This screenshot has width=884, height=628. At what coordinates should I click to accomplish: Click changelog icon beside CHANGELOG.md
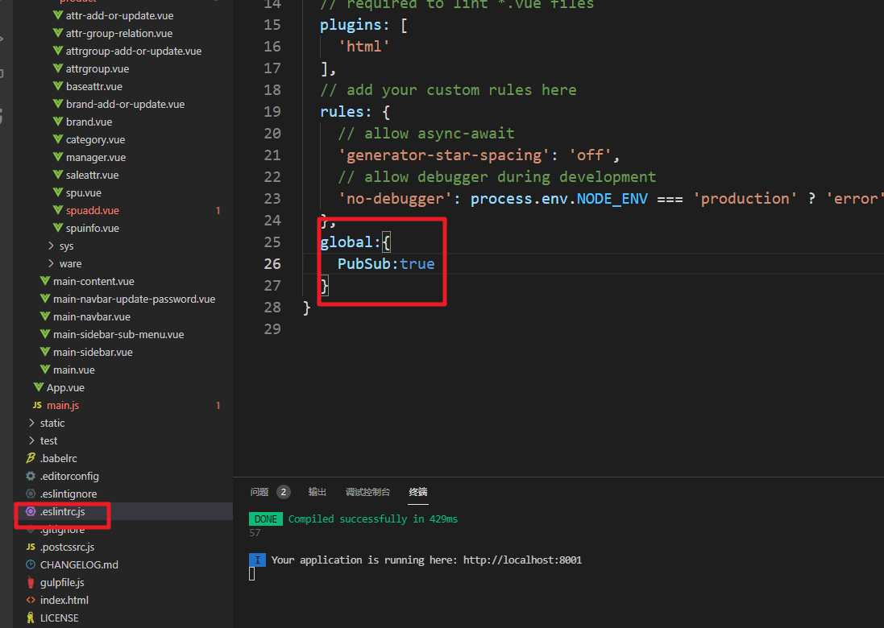pos(31,564)
